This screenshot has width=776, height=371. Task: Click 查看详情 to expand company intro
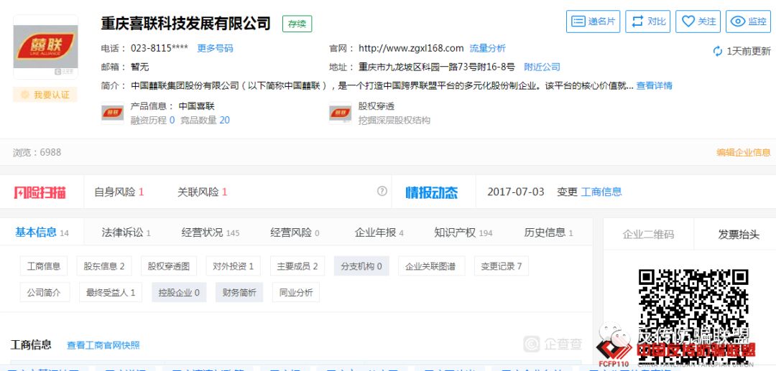(655, 85)
